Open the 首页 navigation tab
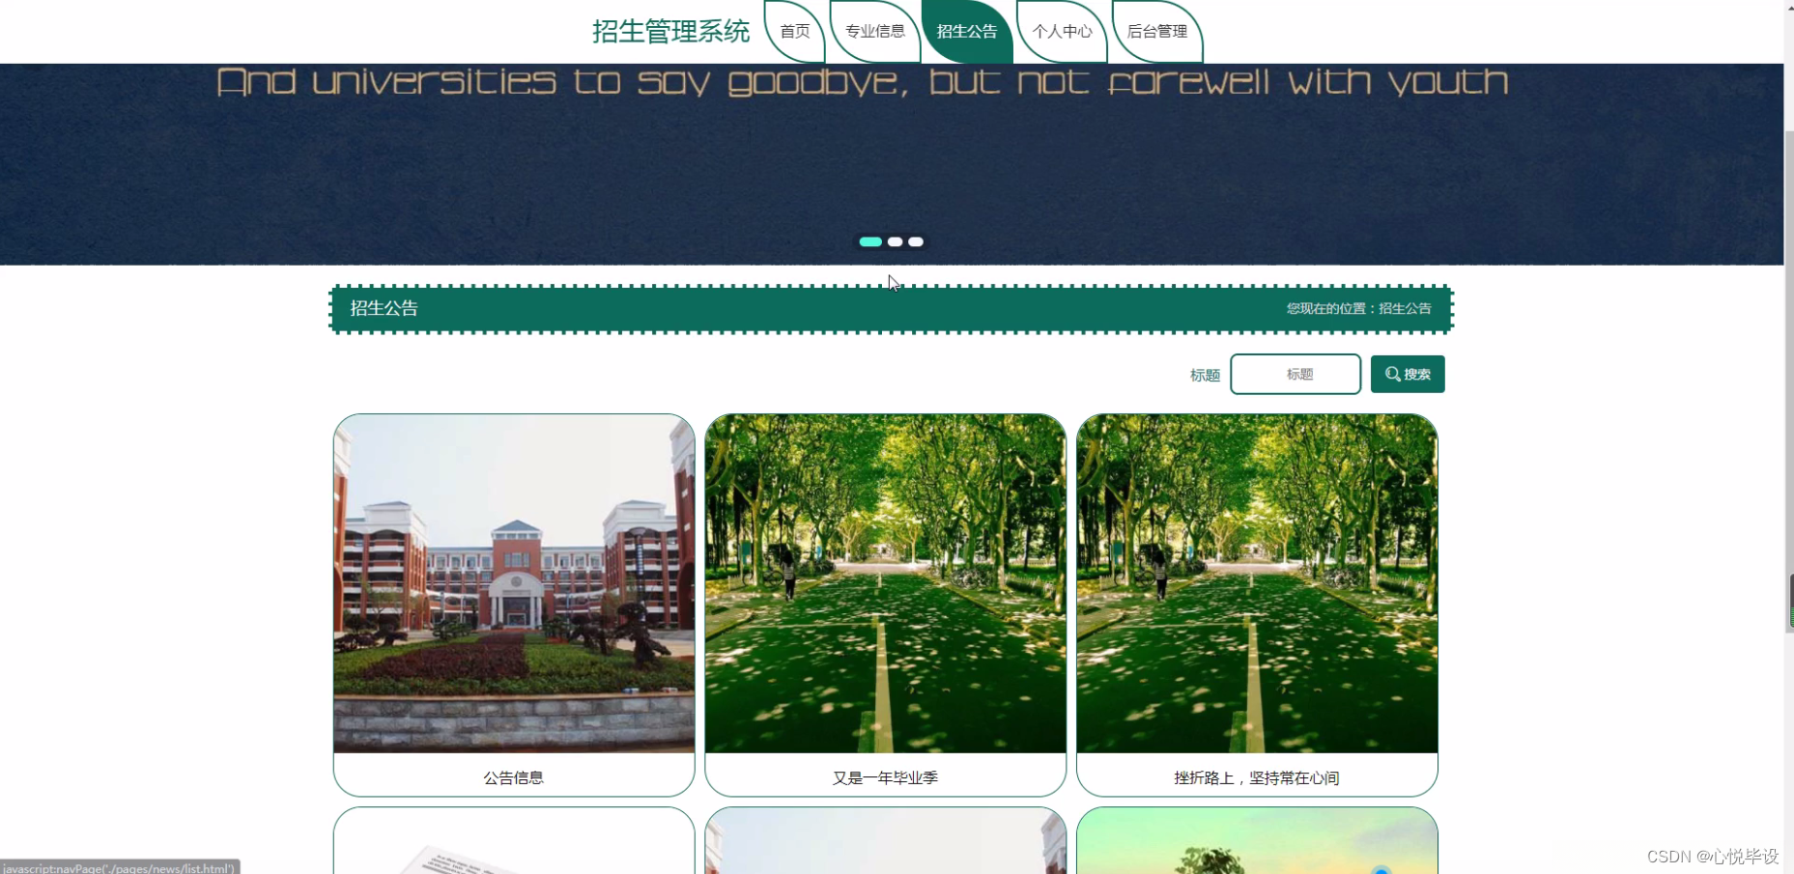The height and width of the screenshot is (874, 1794). [795, 32]
